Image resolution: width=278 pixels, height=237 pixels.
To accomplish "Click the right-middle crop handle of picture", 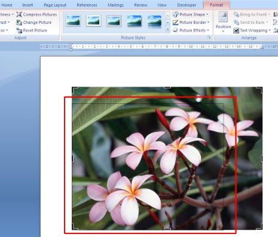I will [x=262, y=158].
